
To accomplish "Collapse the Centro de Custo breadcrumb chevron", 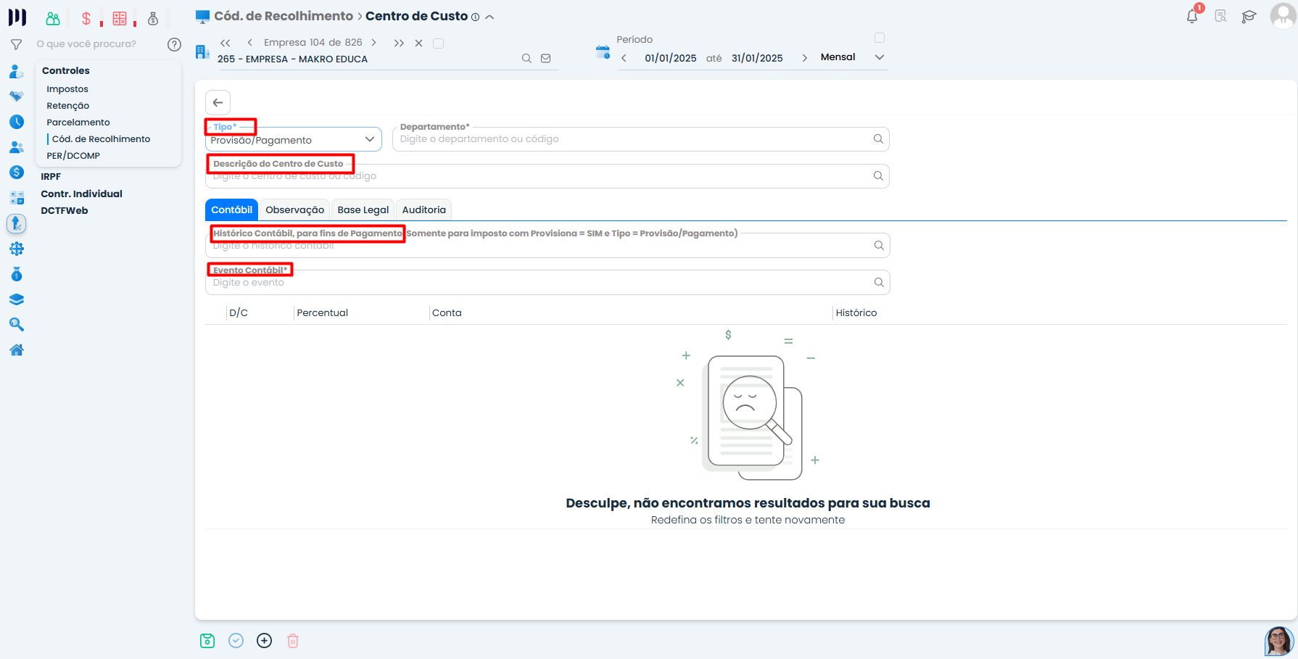I will pos(489,17).
